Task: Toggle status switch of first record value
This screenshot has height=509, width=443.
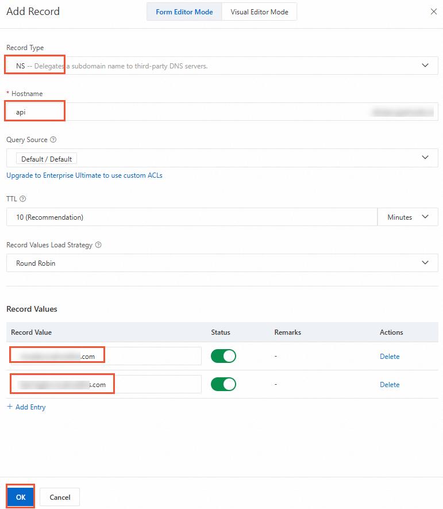Action: pyautogui.click(x=224, y=356)
